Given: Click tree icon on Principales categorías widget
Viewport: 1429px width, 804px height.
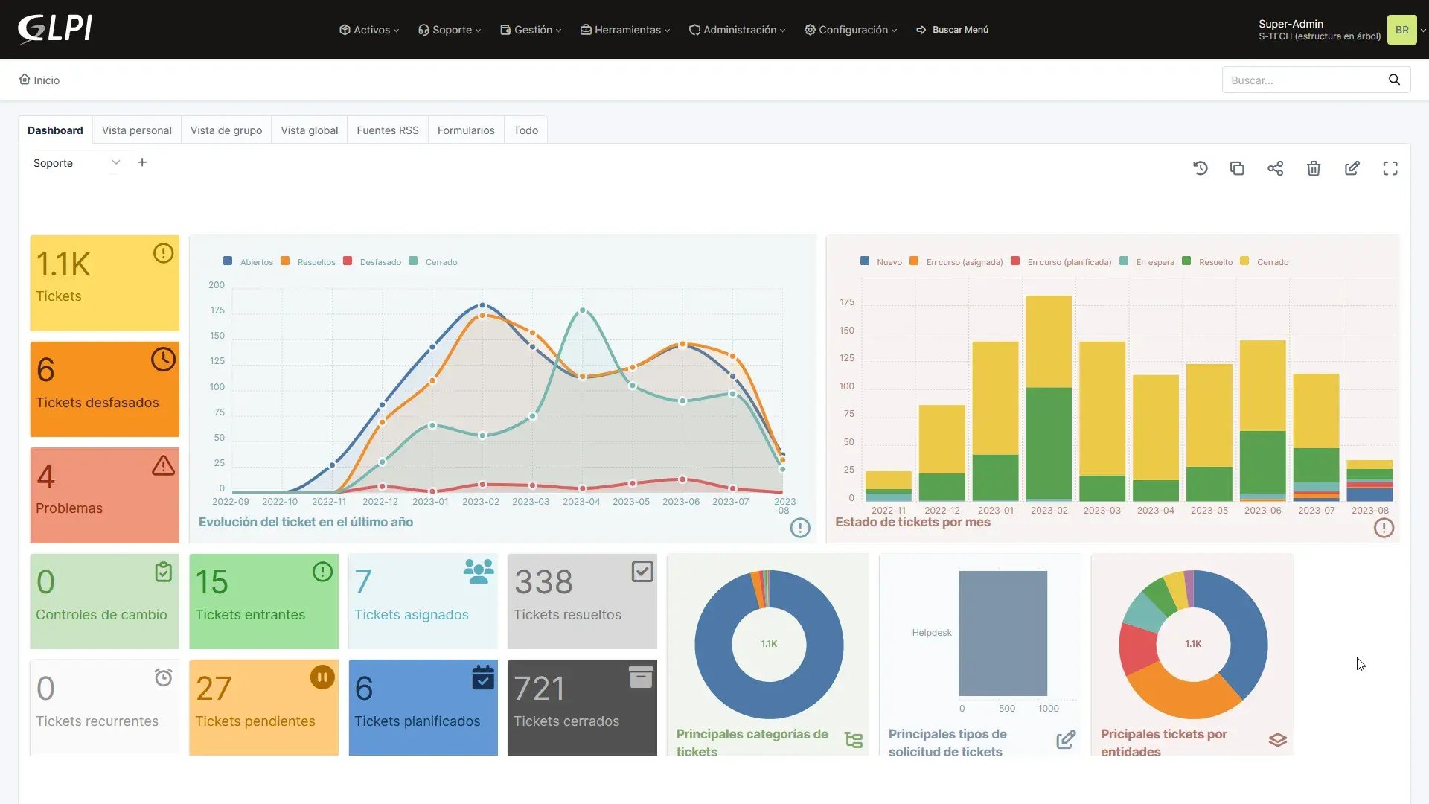Looking at the screenshot, I should pyautogui.click(x=854, y=740).
